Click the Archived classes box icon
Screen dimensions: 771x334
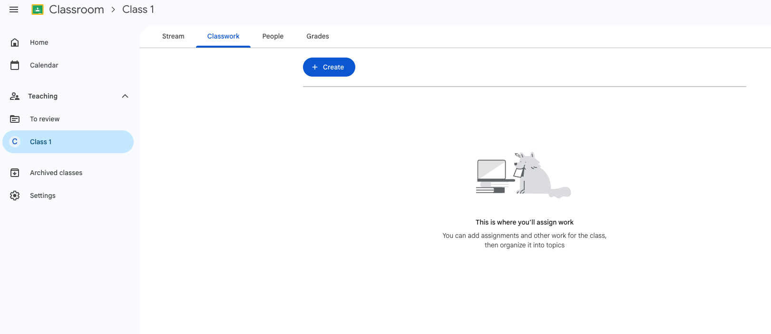coord(15,173)
